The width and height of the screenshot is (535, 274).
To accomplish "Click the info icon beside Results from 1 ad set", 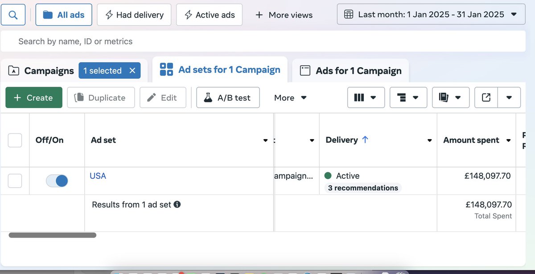I will [177, 205].
